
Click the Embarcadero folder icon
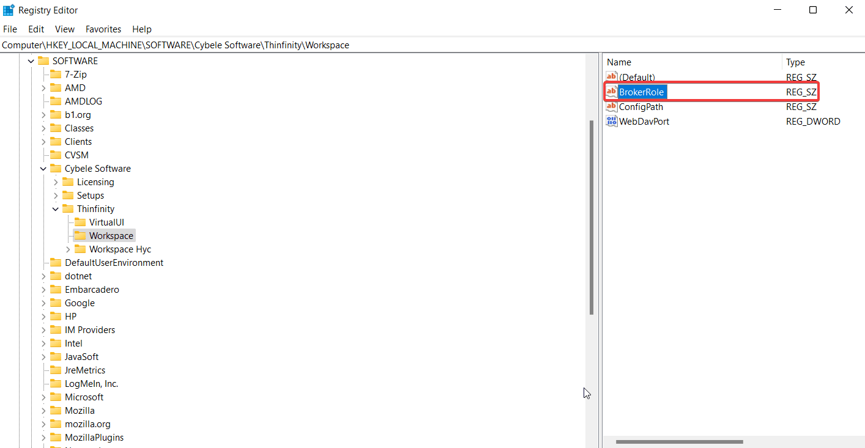click(x=56, y=290)
